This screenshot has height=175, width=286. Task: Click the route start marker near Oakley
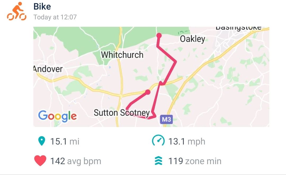(159, 36)
